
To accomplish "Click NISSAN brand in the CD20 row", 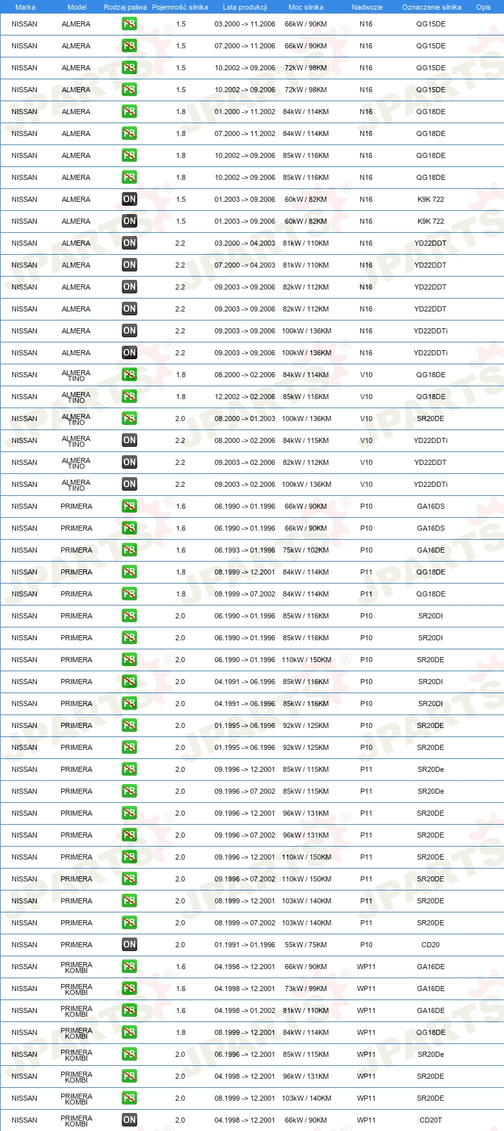I will pos(24,945).
